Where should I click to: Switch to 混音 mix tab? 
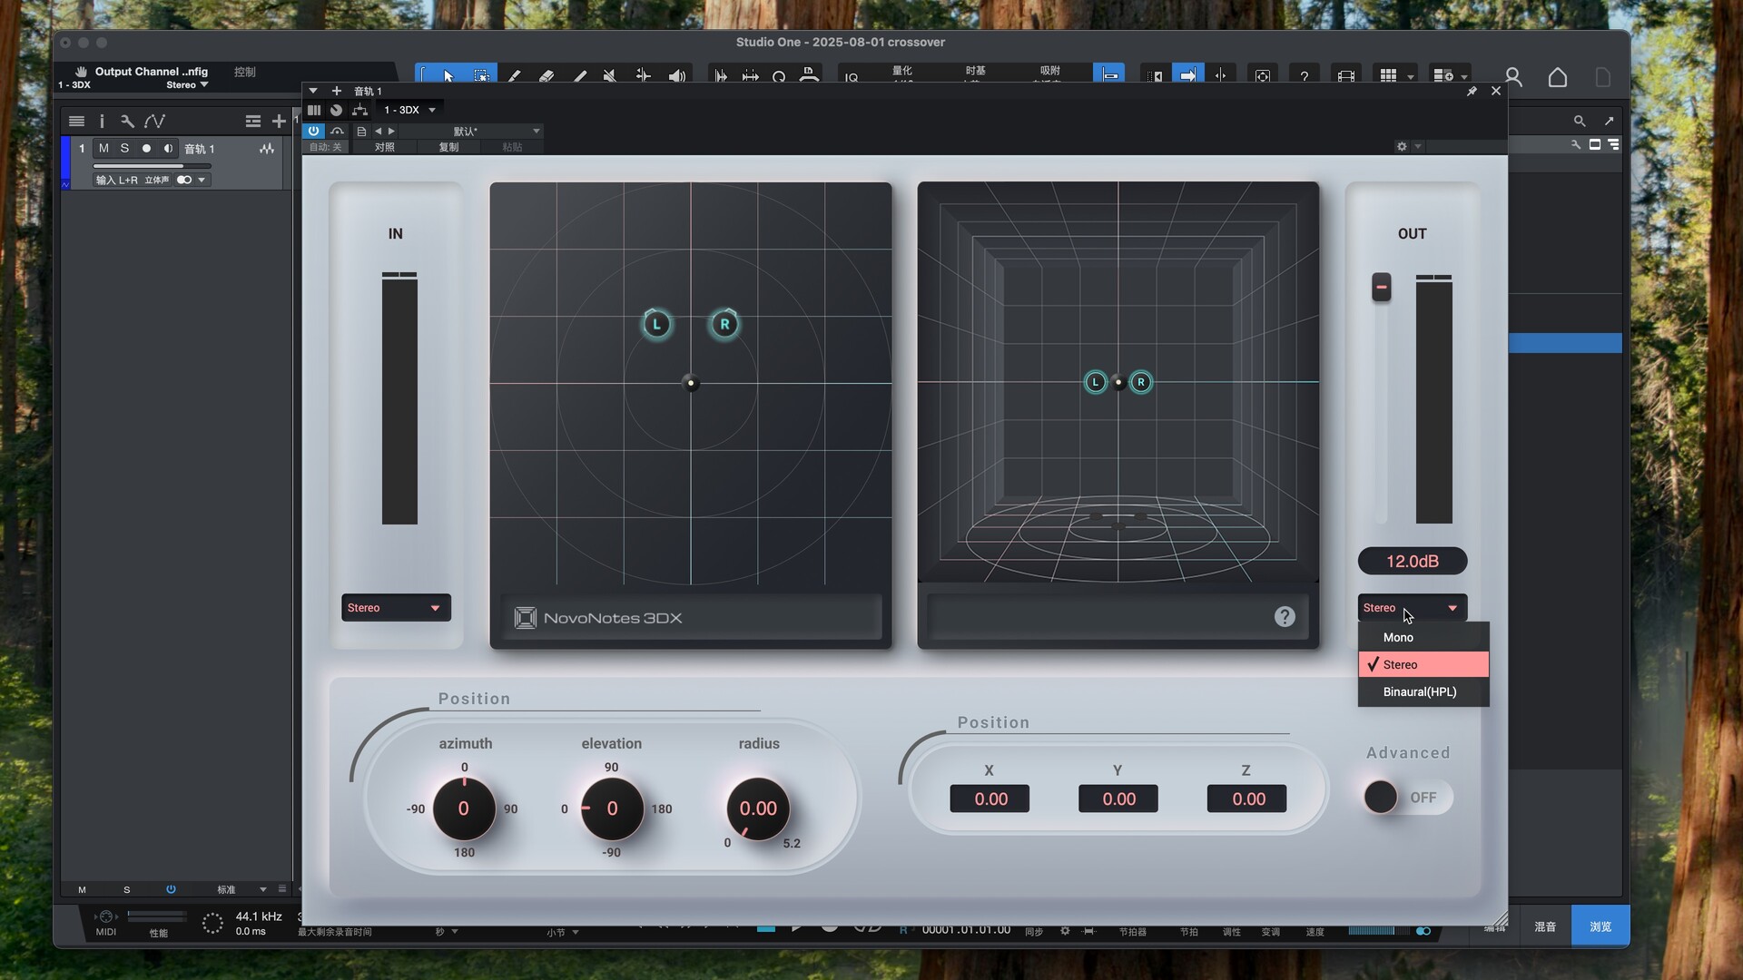pos(1545,926)
